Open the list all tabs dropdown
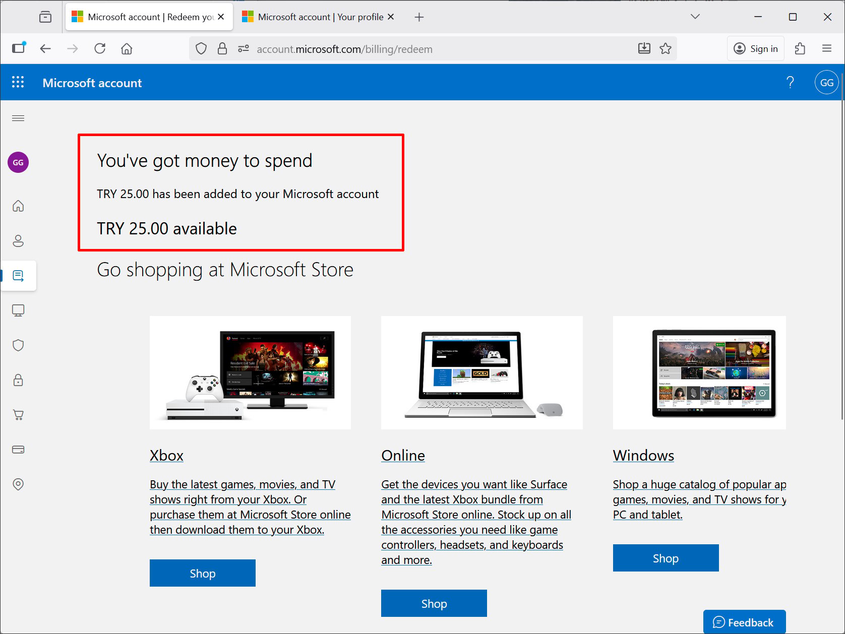The height and width of the screenshot is (634, 845). 695,17
